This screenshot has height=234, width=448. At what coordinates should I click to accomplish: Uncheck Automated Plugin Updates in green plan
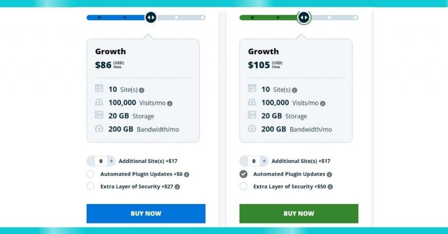coord(243,174)
